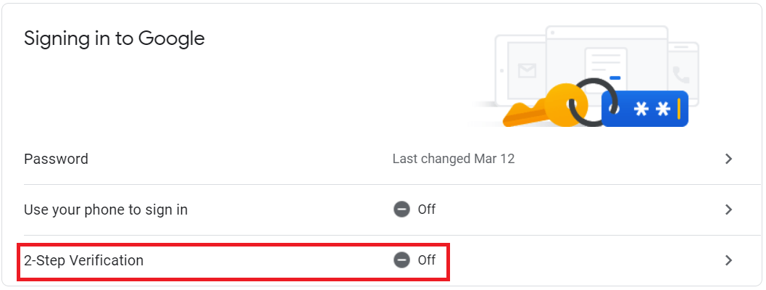Image resolution: width=766 pixels, height=290 pixels.
Task: Click the yellow key illustration icon
Action: tap(542, 107)
